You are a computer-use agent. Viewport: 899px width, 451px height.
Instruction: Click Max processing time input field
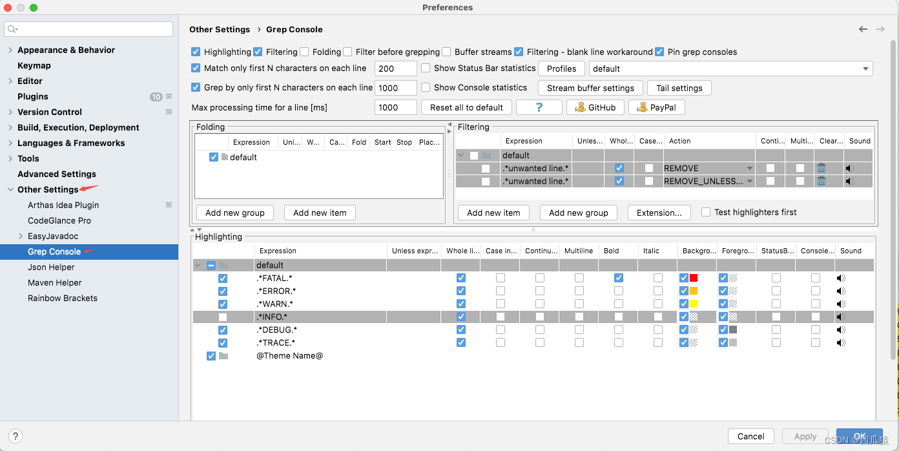[396, 107]
